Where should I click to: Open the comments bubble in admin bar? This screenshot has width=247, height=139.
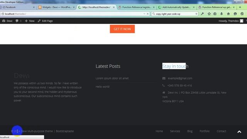point(19,21)
